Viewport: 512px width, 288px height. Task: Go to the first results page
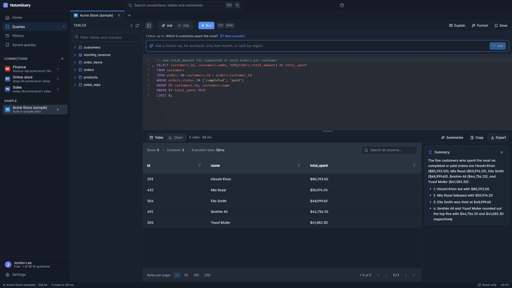pyautogui.click(x=378, y=275)
